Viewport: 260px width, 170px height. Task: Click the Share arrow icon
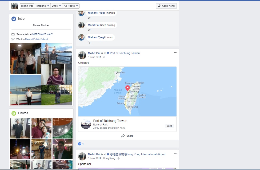123,136
